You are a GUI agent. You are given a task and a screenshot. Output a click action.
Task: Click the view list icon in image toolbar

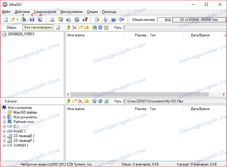[x=106, y=27]
